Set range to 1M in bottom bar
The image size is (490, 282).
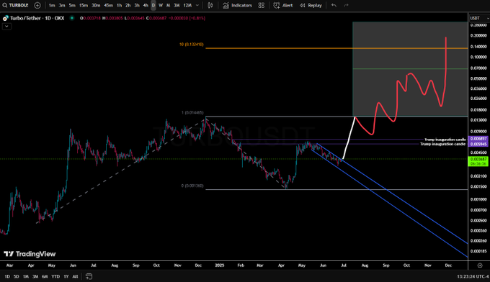coord(26,276)
